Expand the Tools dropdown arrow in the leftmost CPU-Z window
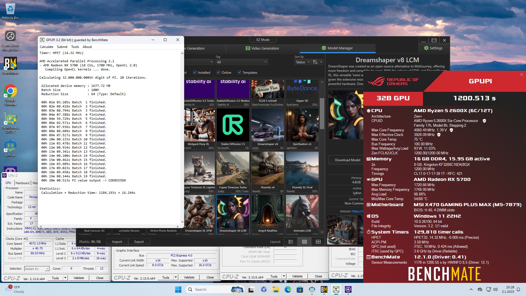The width and height of the screenshot is (526, 296). [x=65, y=278]
